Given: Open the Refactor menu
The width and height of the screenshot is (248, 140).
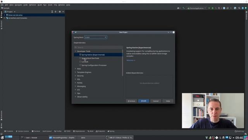Looking at the screenshot, I should click(x=33, y=5).
